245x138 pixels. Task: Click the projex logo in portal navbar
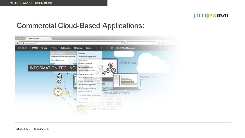[x=22, y=48]
